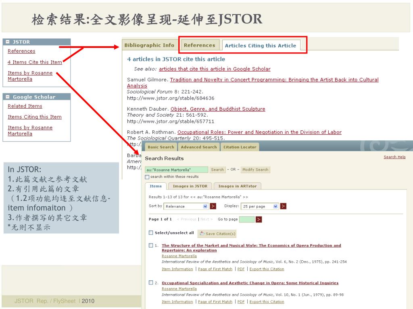
Task: Open Search Help link
Action: (394, 157)
